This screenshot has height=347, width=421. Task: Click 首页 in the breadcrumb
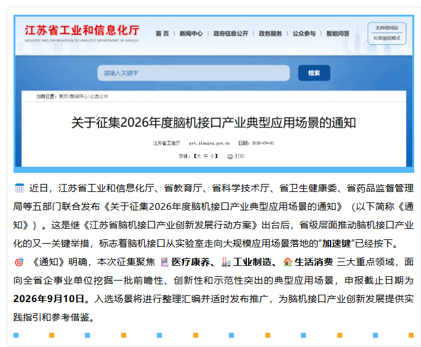(63, 97)
